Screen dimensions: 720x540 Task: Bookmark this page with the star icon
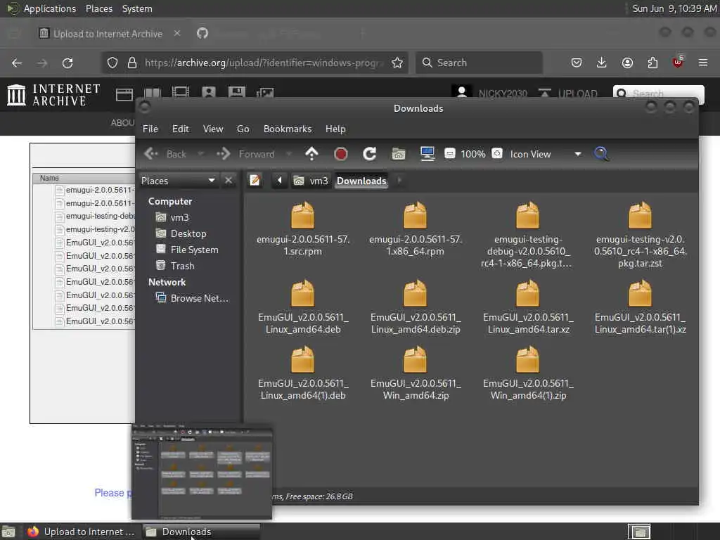[397, 63]
